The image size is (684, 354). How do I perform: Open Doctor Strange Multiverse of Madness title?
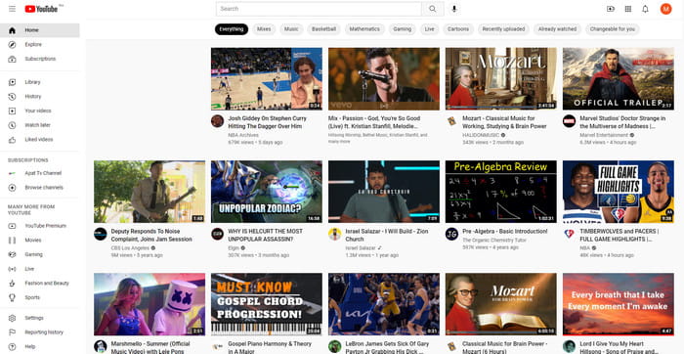622,122
